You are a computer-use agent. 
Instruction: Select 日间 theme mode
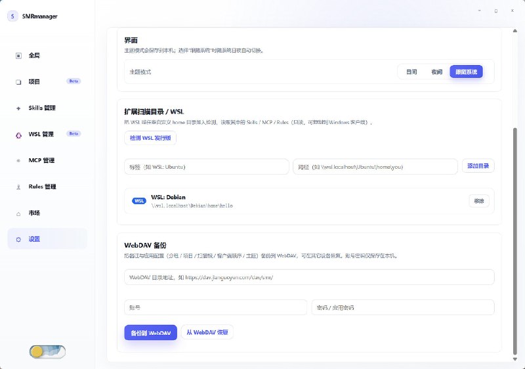click(x=411, y=72)
